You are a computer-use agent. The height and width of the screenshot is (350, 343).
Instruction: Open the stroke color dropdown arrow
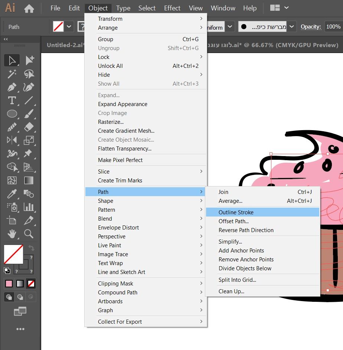pyautogui.click(x=69, y=27)
